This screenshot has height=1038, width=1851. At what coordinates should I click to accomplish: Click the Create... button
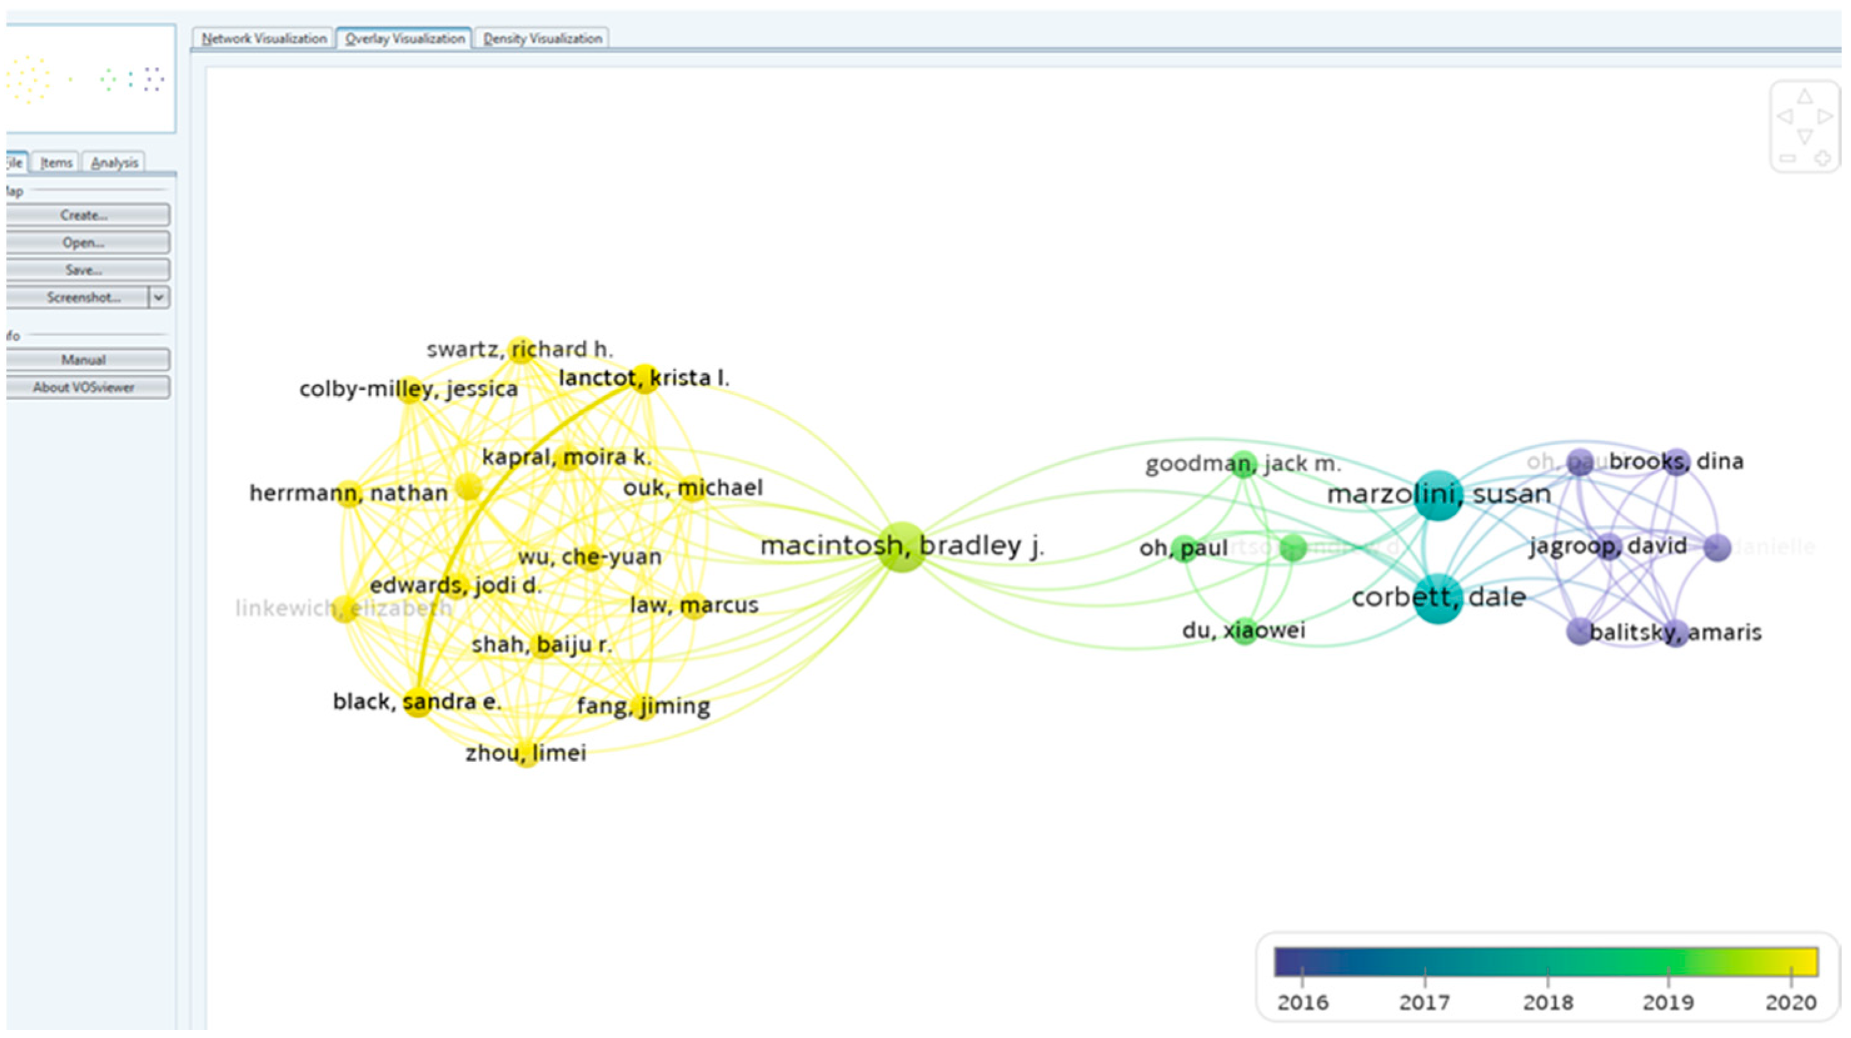pos(84,214)
